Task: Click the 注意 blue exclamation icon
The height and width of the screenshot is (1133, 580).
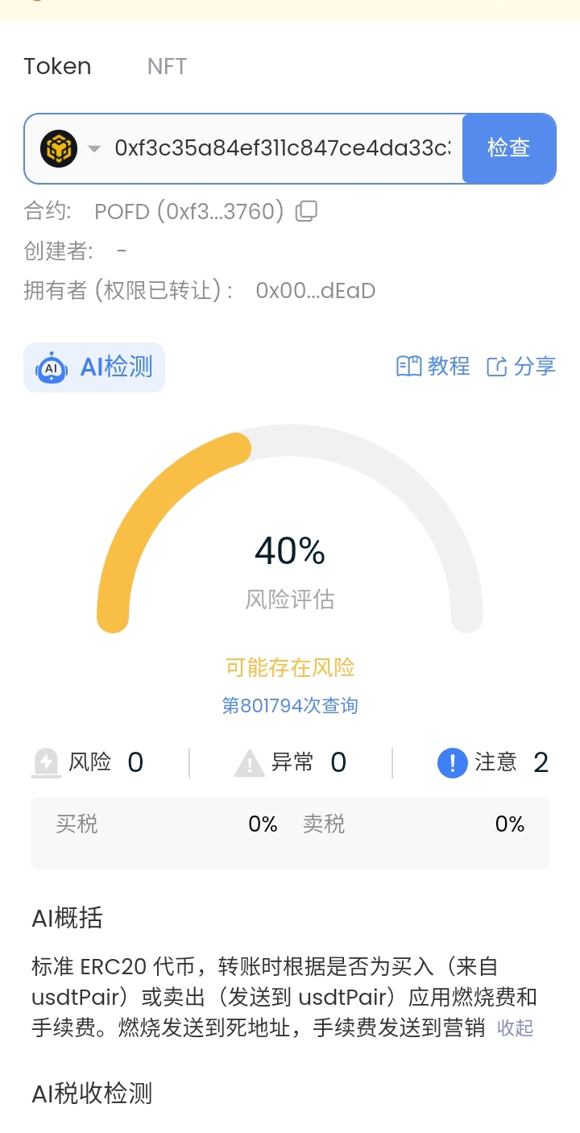Action: pyautogui.click(x=453, y=762)
